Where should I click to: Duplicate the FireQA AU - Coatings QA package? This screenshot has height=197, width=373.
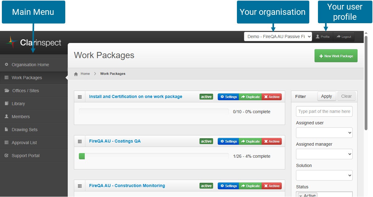(250, 141)
